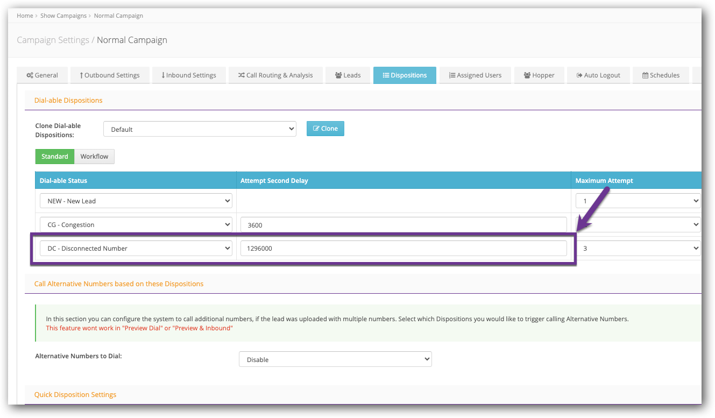Click the Dial-able Dispositions section heading
715x418 pixels.
[68, 101]
